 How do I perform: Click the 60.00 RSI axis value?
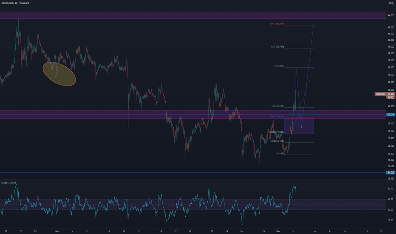coord(390,200)
